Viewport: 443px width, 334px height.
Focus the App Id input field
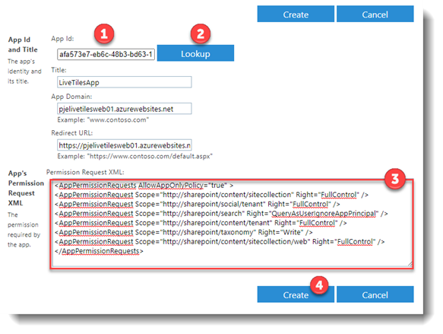click(x=106, y=54)
